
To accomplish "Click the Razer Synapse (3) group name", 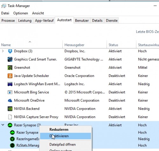I will tap(27, 125).
